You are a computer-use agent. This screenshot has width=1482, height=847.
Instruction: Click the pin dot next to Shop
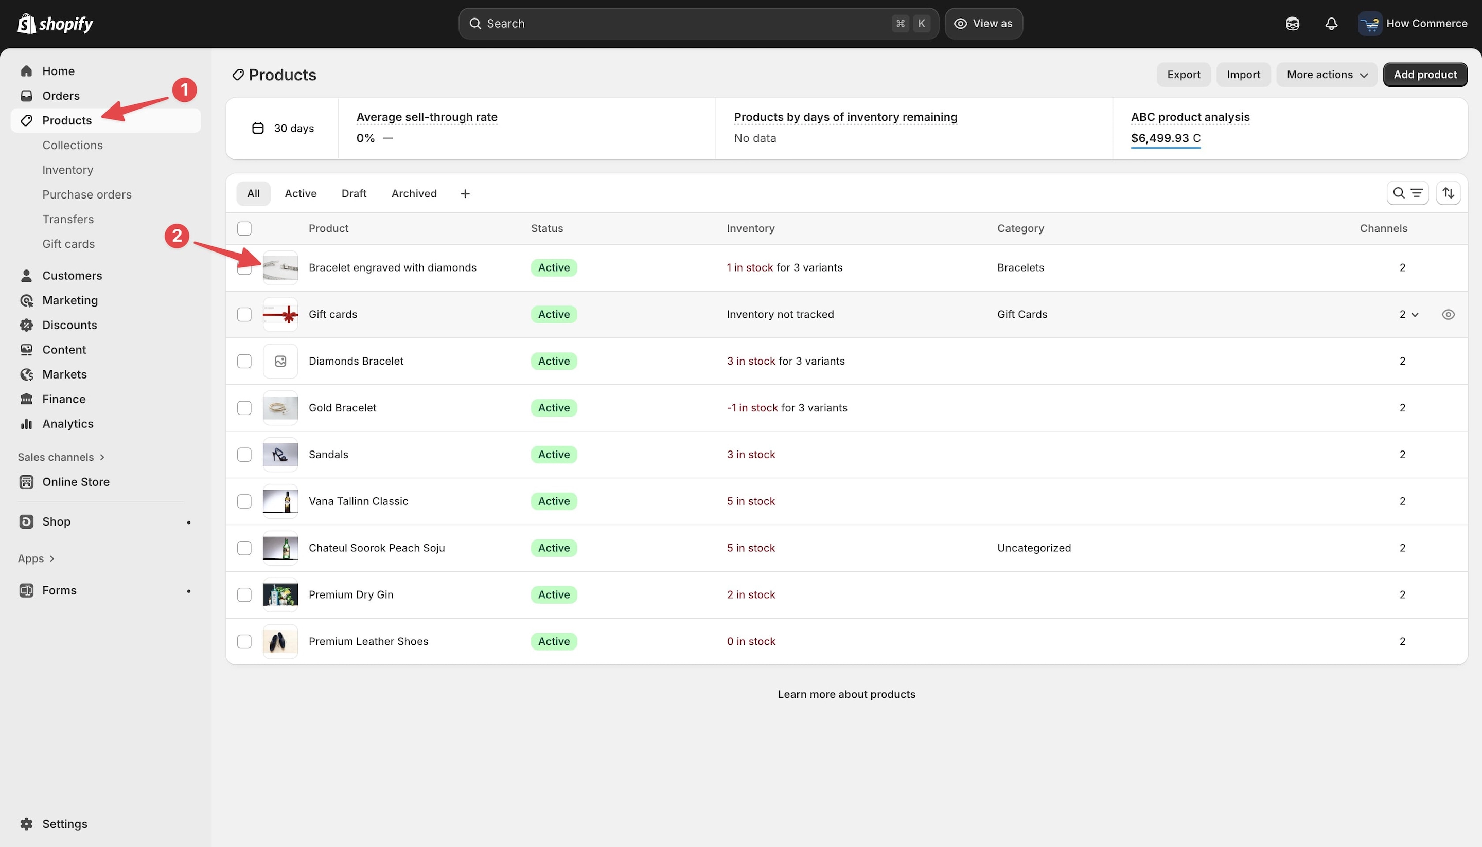pyautogui.click(x=189, y=522)
